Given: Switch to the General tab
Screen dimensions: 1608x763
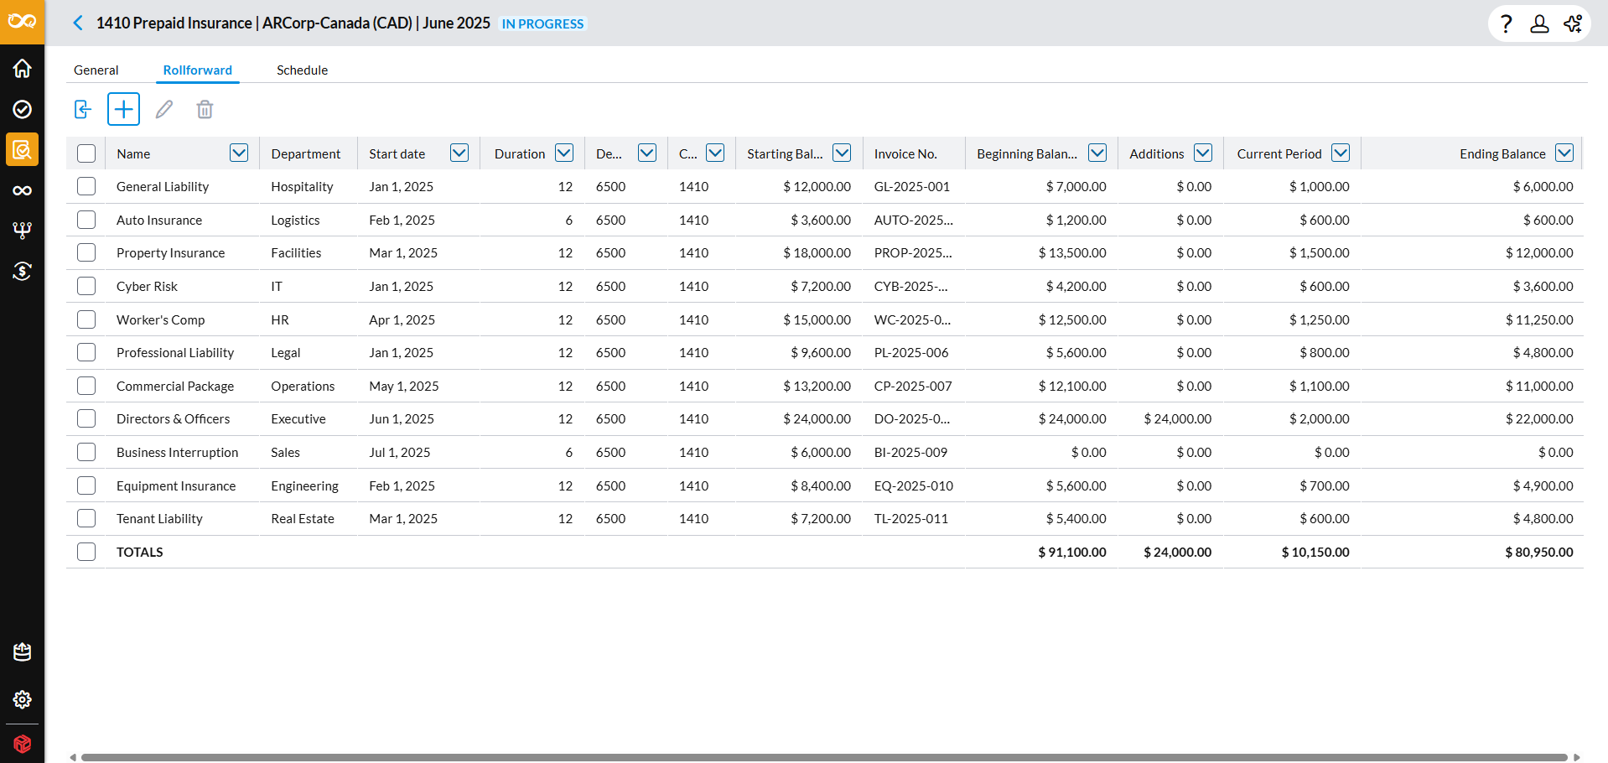Looking at the screenshot, I should pyautogui.click(x=96, y=70).
